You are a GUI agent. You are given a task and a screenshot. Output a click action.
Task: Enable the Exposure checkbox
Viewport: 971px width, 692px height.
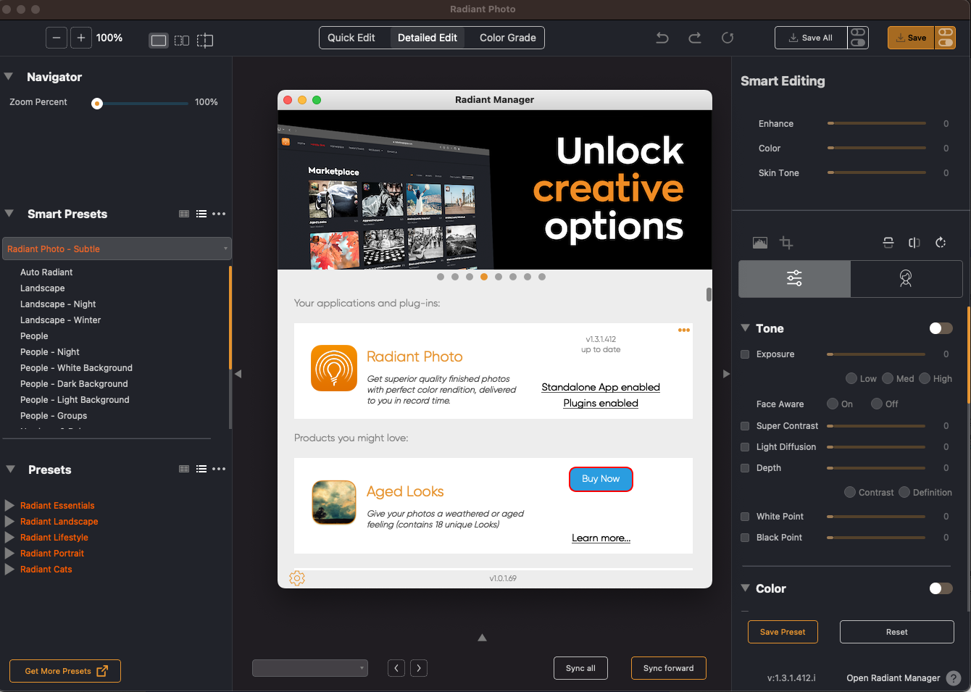[x=745, y=354]
